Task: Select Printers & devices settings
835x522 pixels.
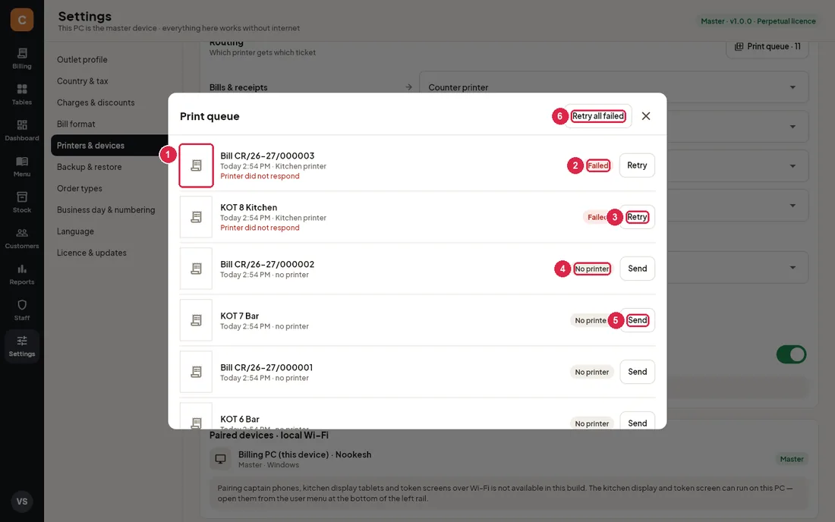Action: tap(110, 145)
